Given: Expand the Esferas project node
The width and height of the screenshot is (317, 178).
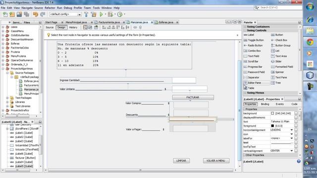Looking at the screenshot, I should [x=3, y=44].
